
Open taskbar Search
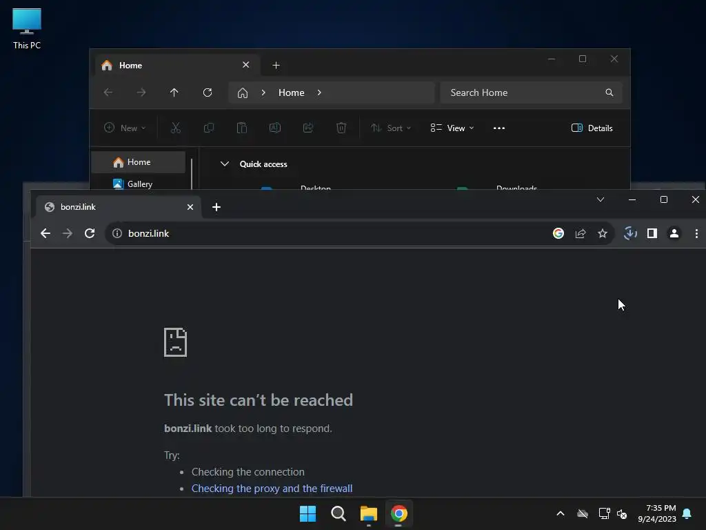[x=338, y=513]
